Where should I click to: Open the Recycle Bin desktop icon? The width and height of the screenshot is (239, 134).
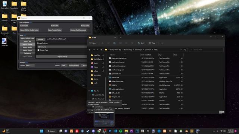(x=5, y=5)
